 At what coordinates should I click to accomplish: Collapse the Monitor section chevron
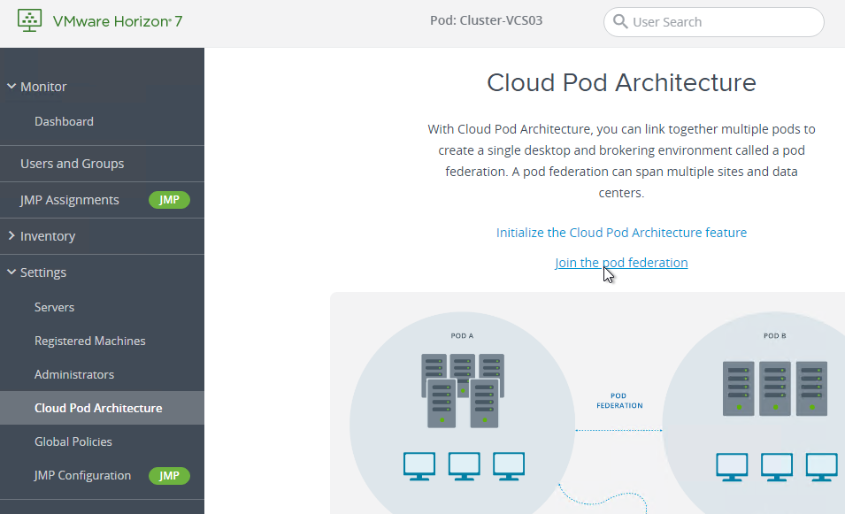click(x=12, y=86)
